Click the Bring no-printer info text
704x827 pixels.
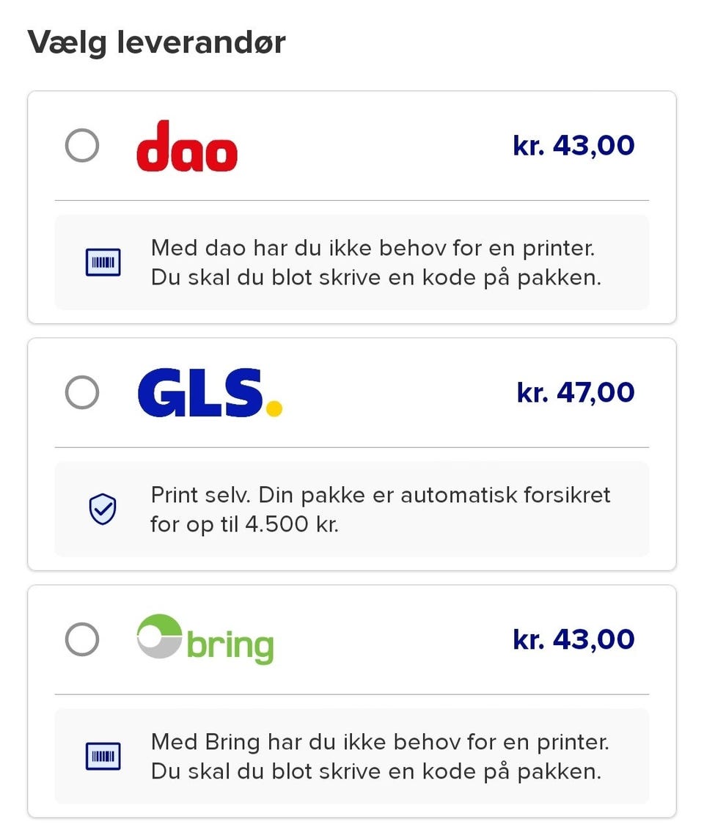(x=380, y=756)
